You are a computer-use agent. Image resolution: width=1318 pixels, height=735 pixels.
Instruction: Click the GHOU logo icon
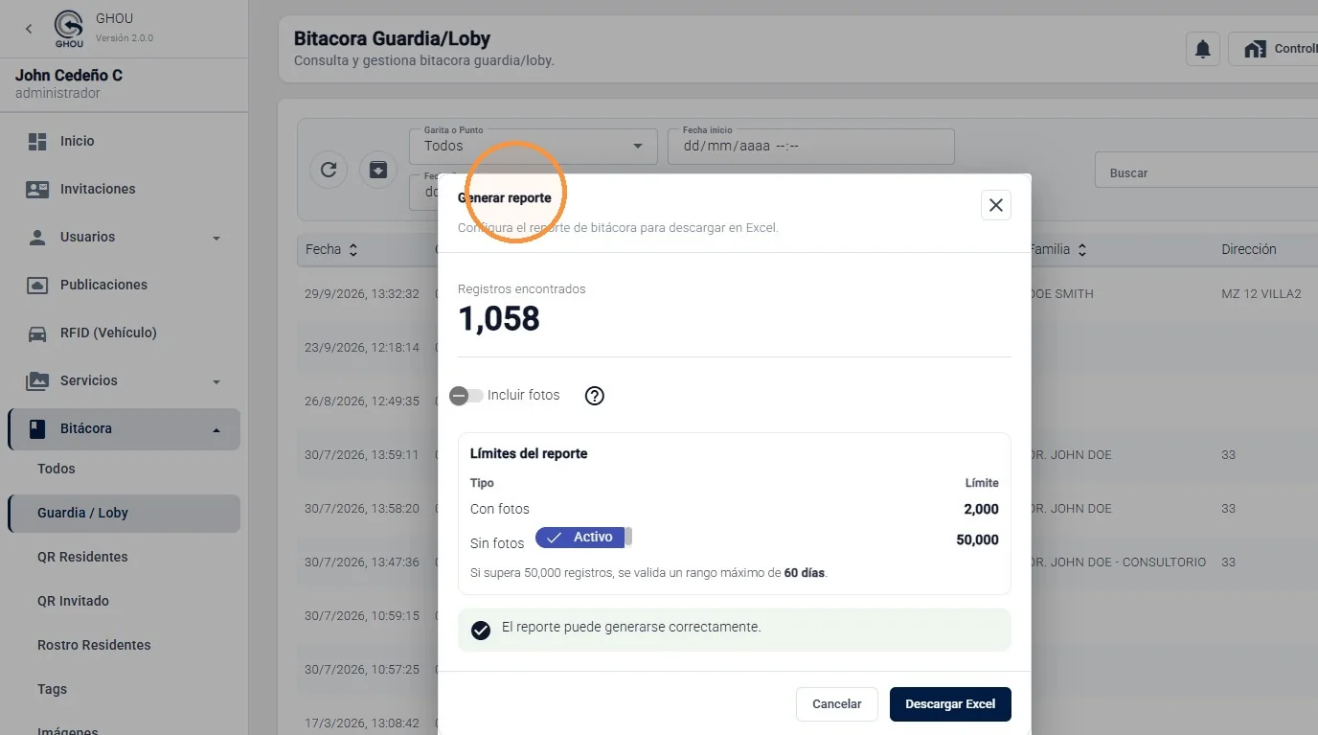click(69, 29)
